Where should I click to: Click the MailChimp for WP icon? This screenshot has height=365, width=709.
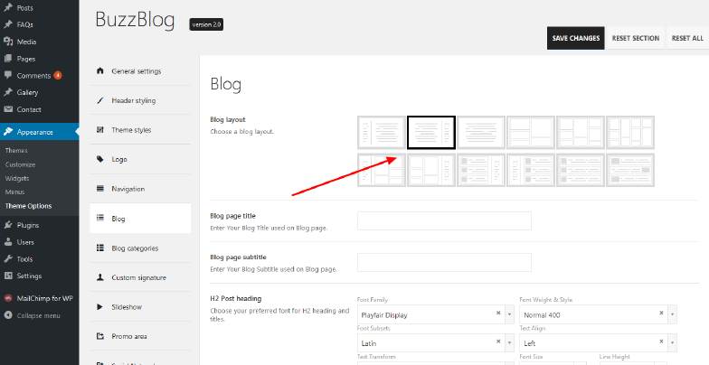[x=8, y=298]
